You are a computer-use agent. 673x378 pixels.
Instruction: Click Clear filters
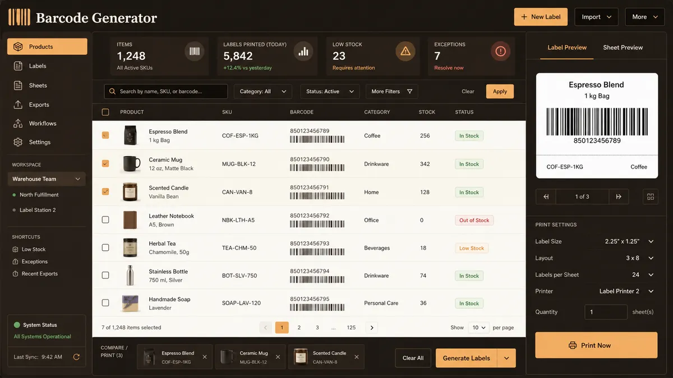(x=468, y=91)
